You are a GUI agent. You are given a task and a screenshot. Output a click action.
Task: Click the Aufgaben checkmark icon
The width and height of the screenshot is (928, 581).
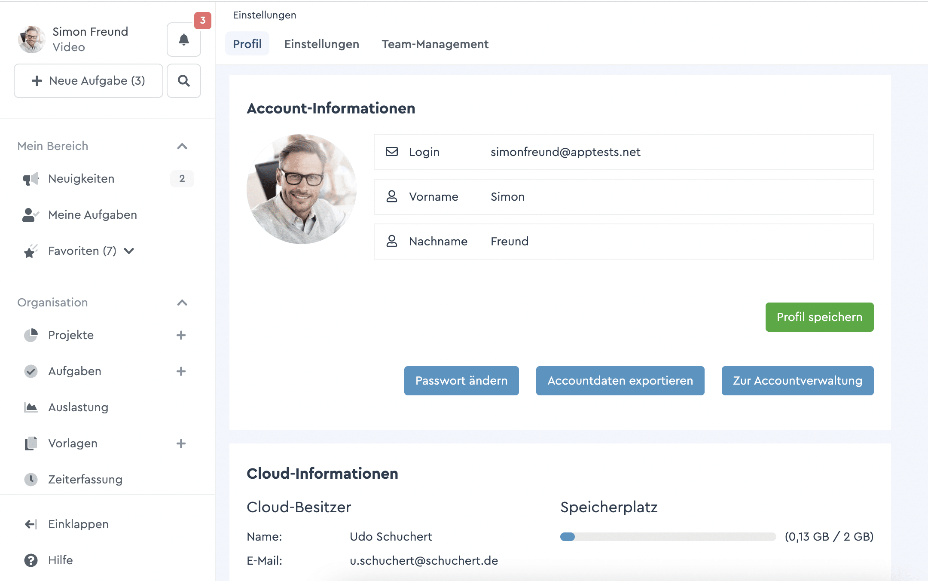click(x=31, y=371)
